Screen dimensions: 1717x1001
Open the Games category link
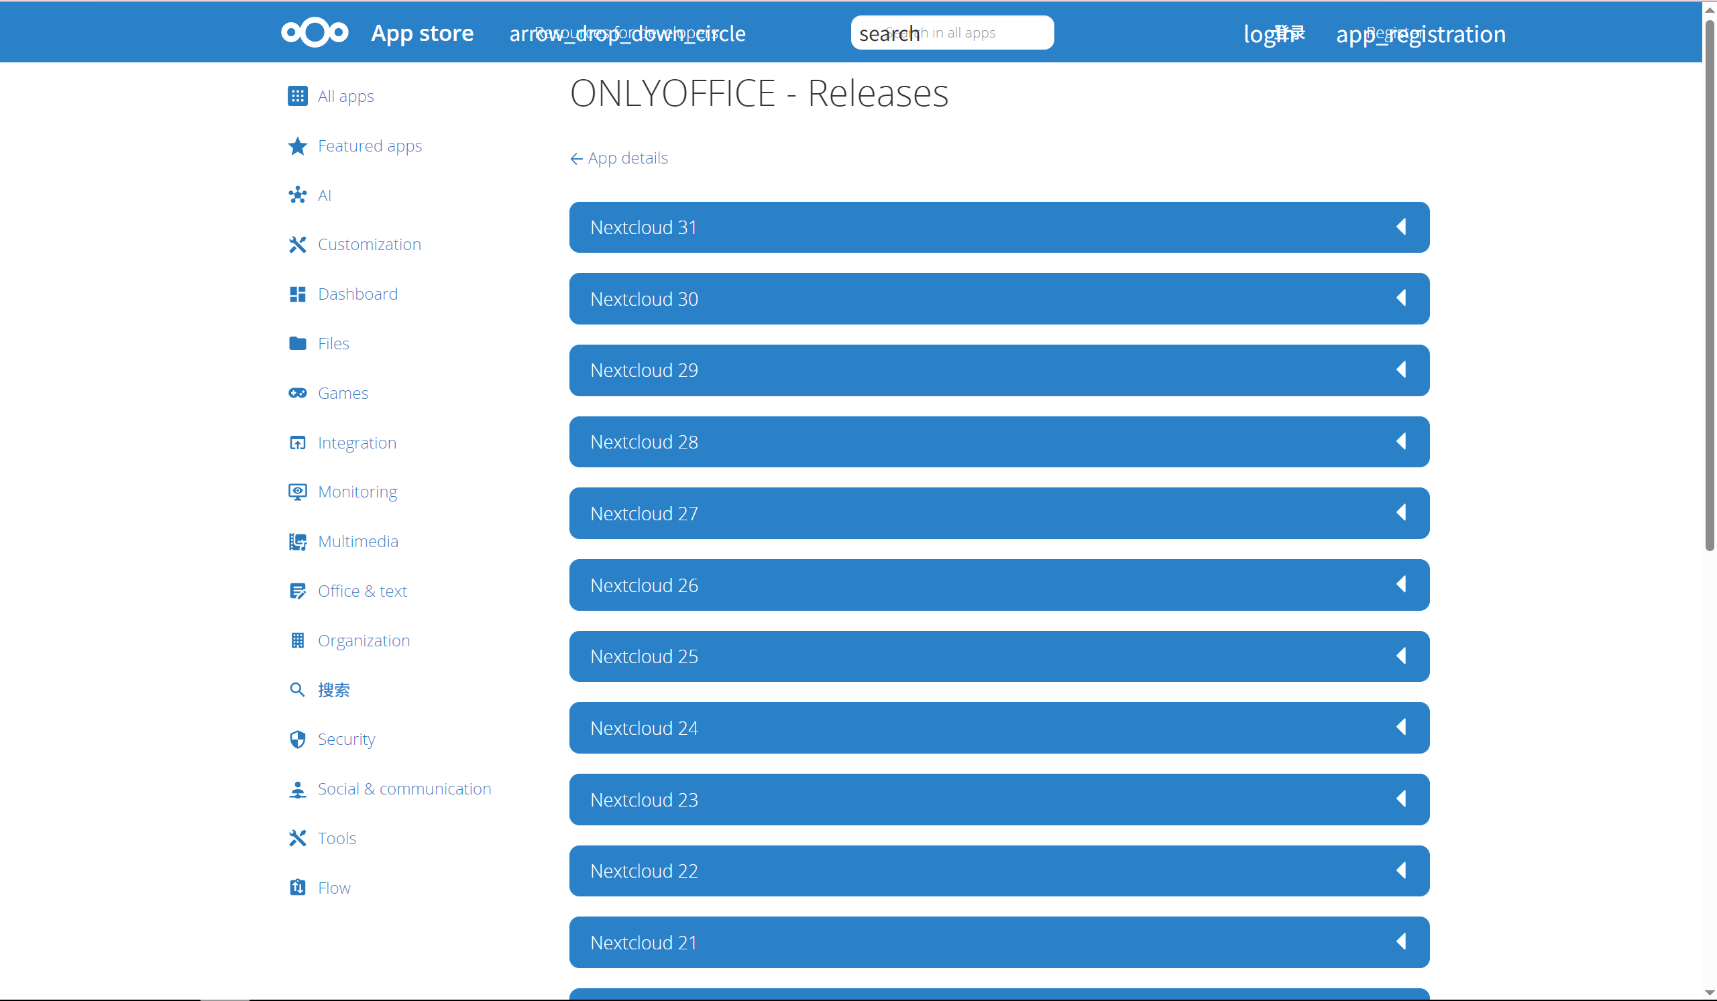pyautogui.click(x=343, y=393)
